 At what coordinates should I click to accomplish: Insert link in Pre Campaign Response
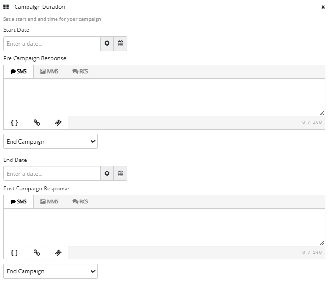pyautogui.click(x=37, y=123)
